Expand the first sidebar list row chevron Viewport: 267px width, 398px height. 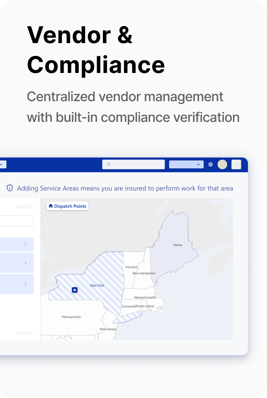coord(25,245)
